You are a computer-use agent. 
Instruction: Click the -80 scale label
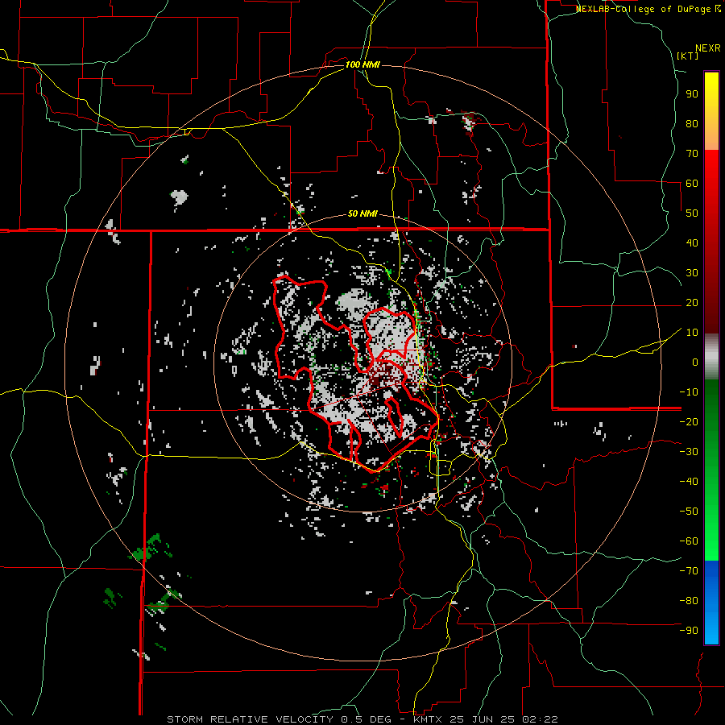coord(689,601)
